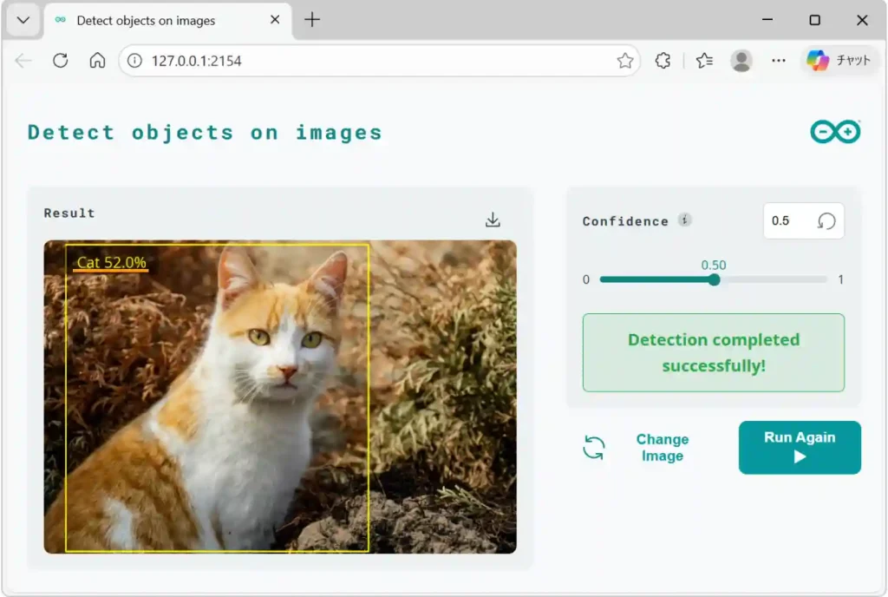Click the browser profile avatar icon

tap(741, 61)
